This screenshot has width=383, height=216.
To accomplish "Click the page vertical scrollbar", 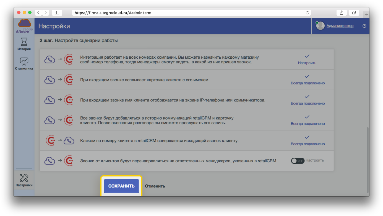I will coord(368,160).
